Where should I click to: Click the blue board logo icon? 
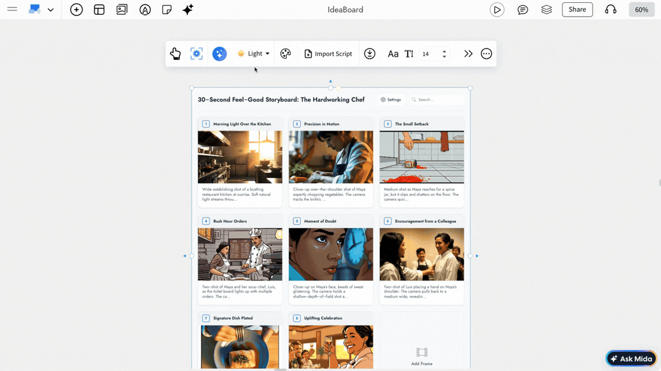(34, 9)
